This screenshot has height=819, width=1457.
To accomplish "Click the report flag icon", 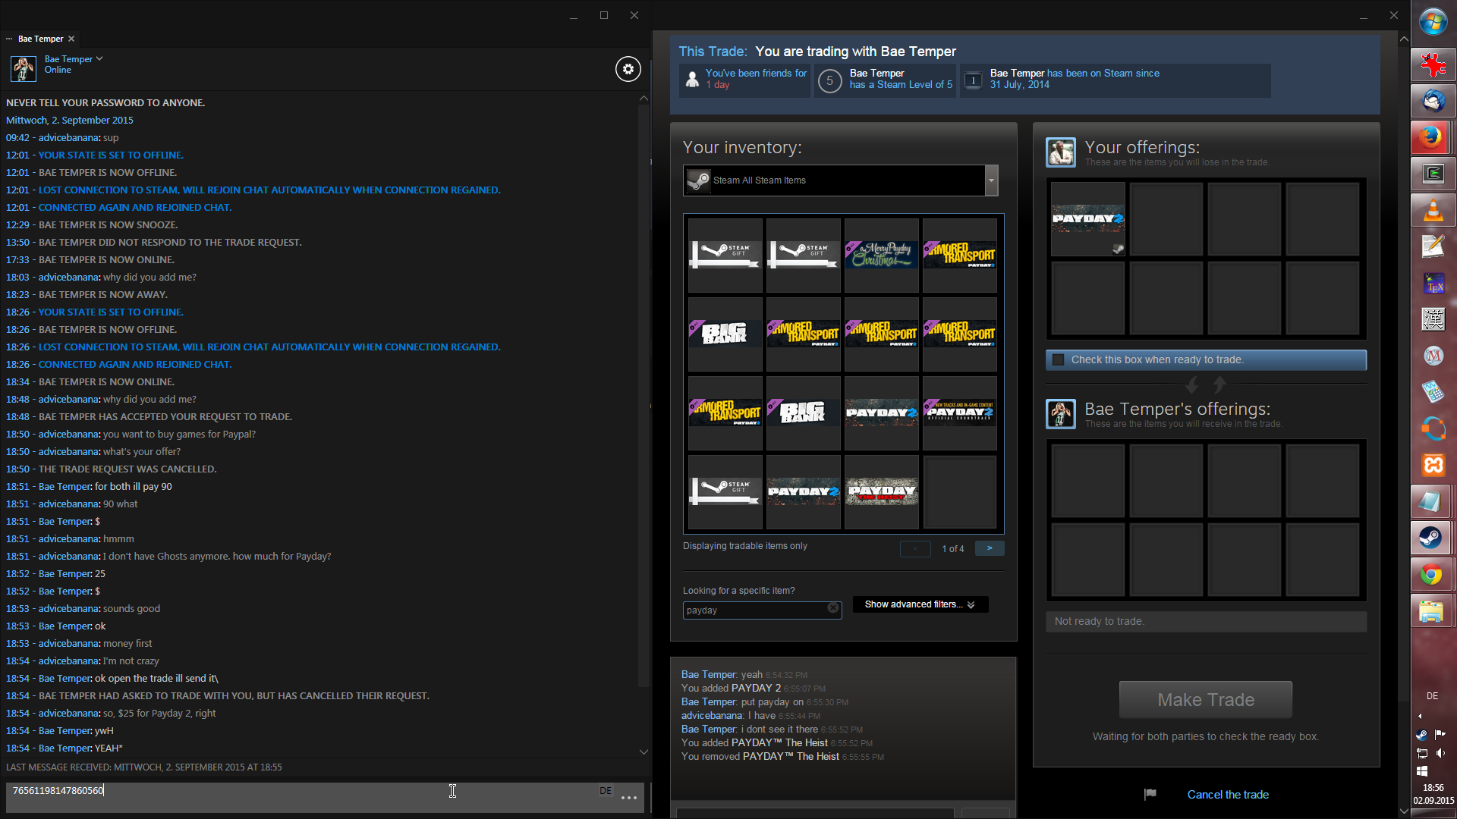I will 1150,794.
